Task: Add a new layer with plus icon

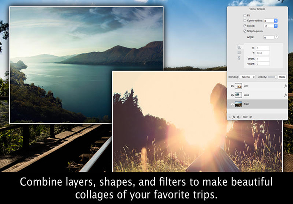Action: [230, 117]
